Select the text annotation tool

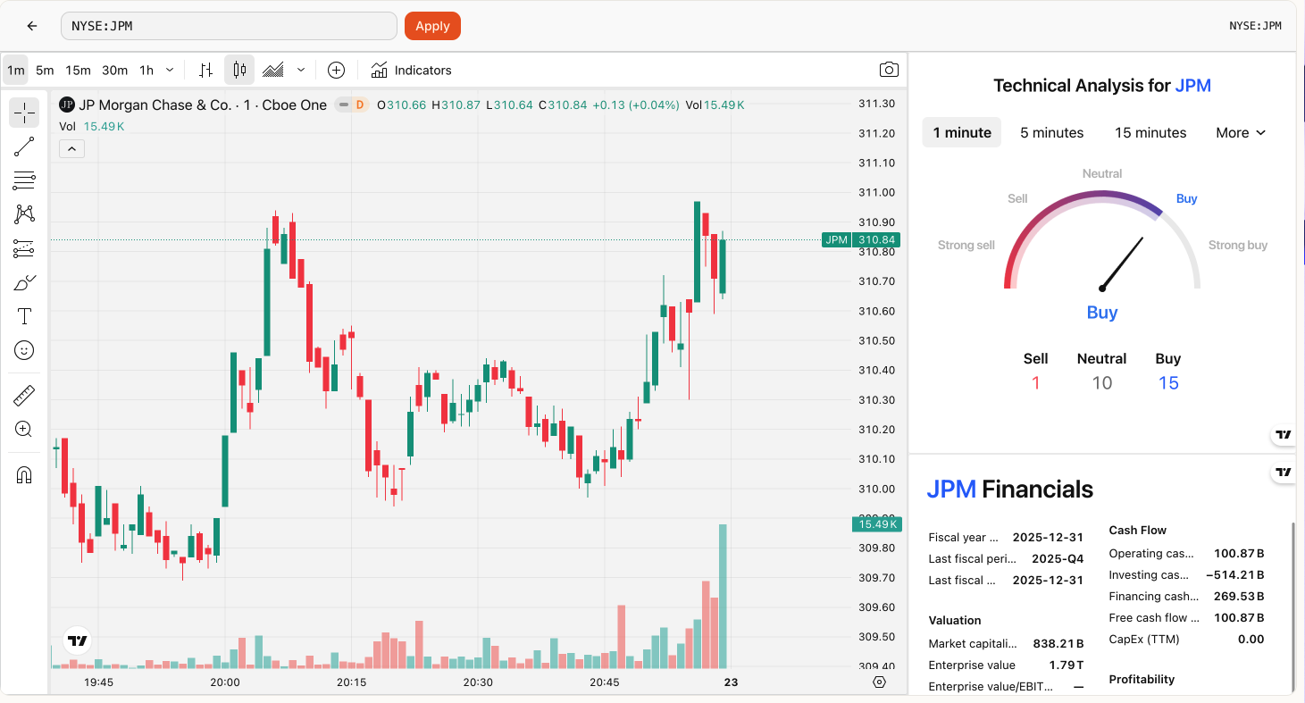[x=24, y=316]
